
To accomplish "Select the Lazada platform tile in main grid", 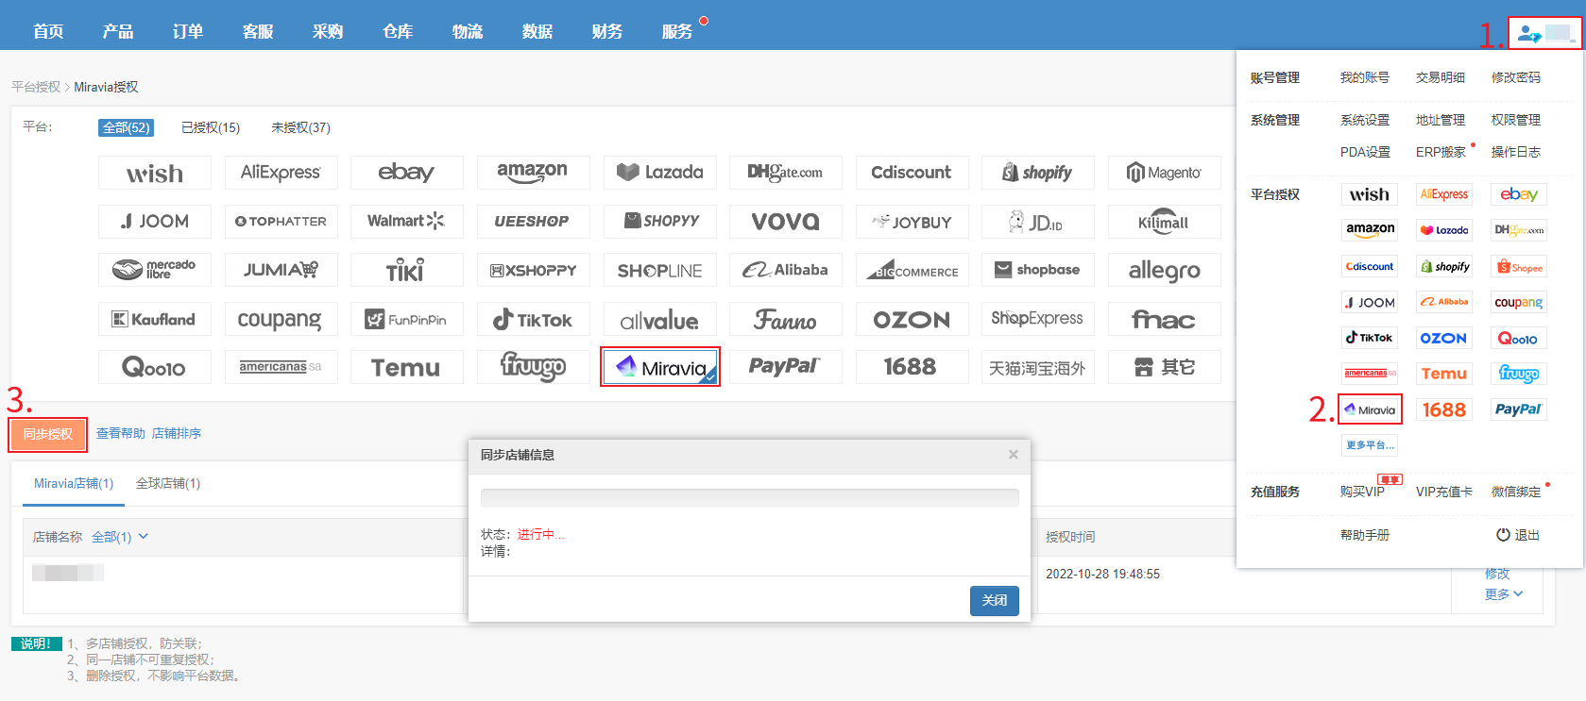I will coord(659,173).
